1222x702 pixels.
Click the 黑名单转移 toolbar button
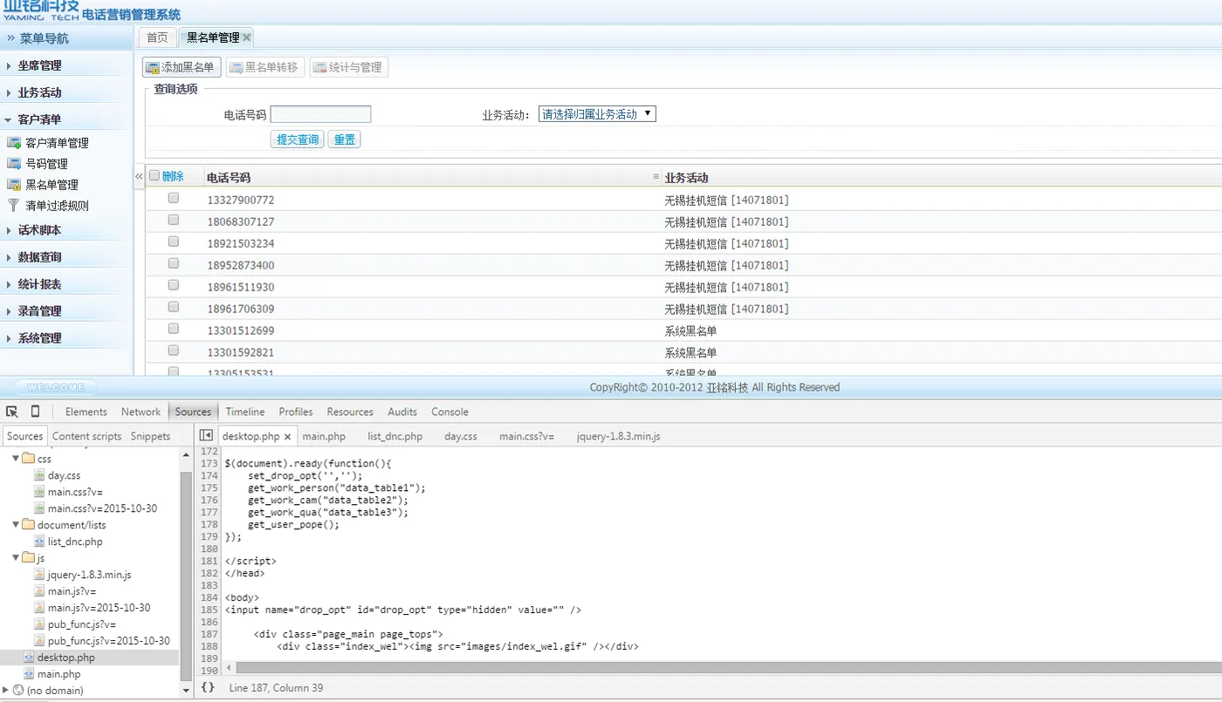point(264,67)
